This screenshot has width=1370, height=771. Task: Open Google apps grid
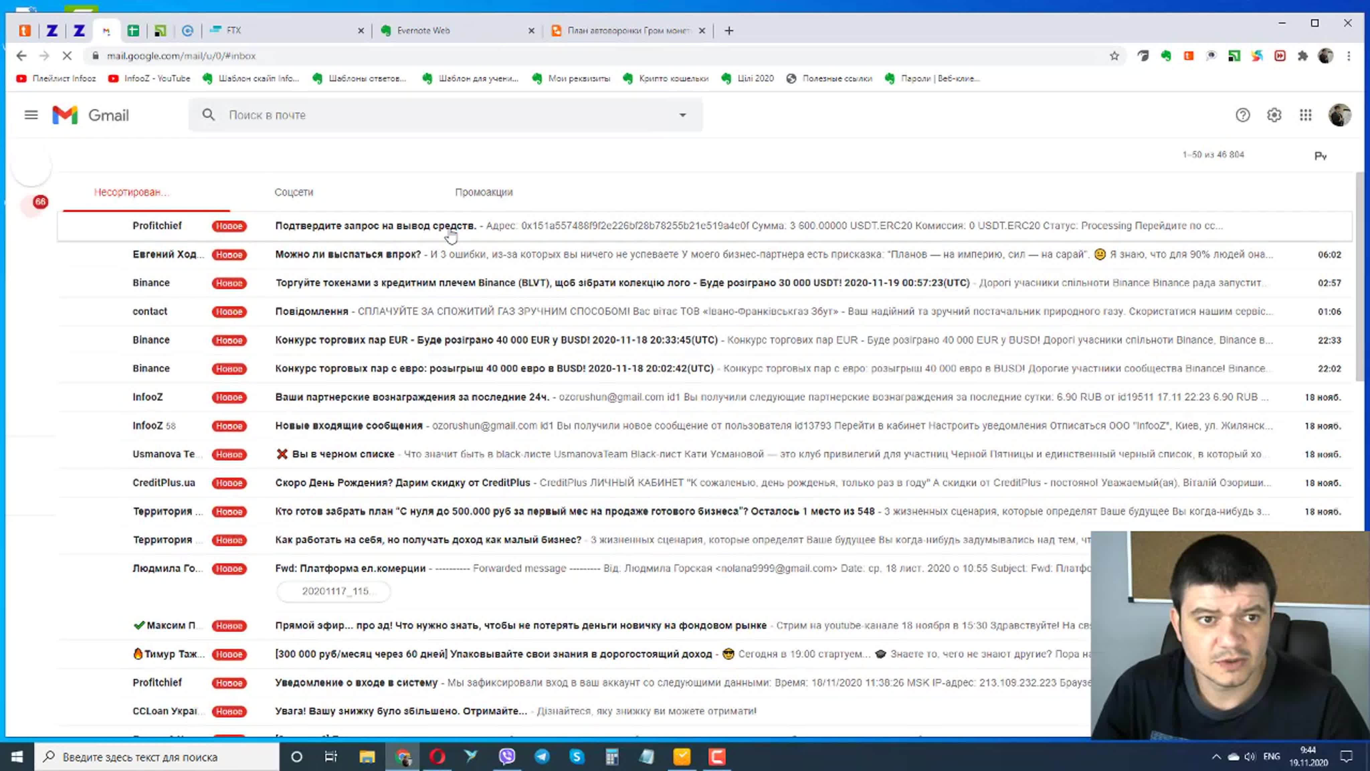pos(1306,115)
